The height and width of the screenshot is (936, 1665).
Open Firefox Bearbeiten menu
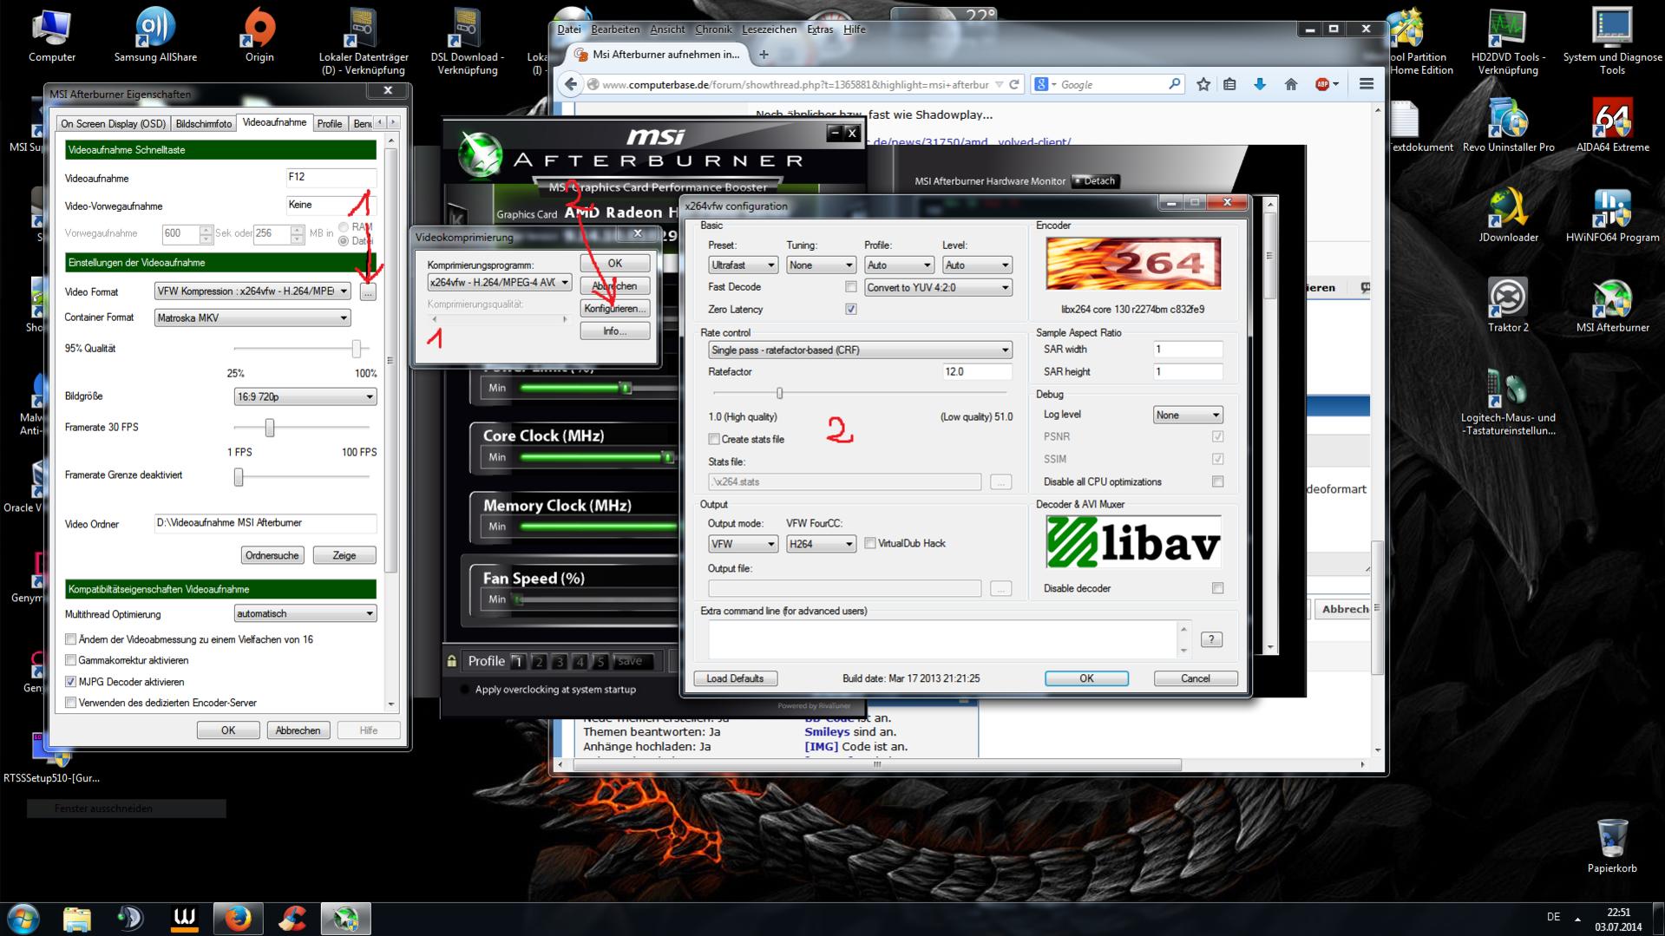pyautogui.click(x=615, y=29)
